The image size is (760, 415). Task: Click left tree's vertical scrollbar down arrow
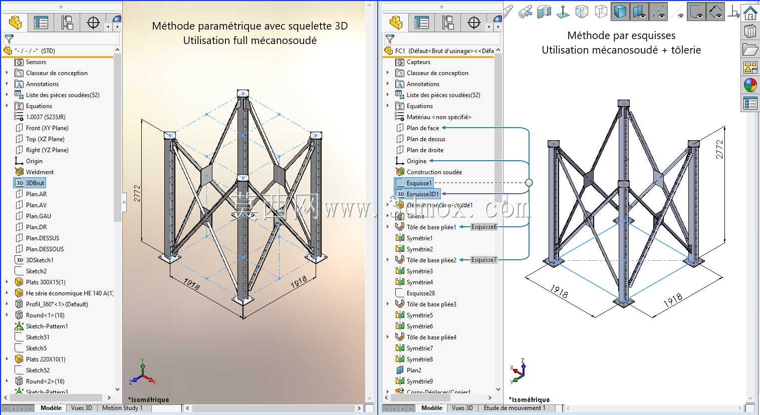click(x=117, y=389)
